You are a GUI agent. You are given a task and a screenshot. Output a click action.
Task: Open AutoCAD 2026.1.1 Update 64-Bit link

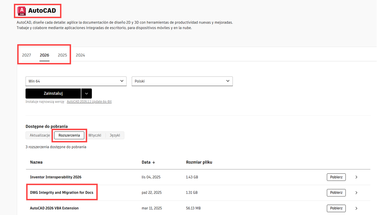coord(89,101)
